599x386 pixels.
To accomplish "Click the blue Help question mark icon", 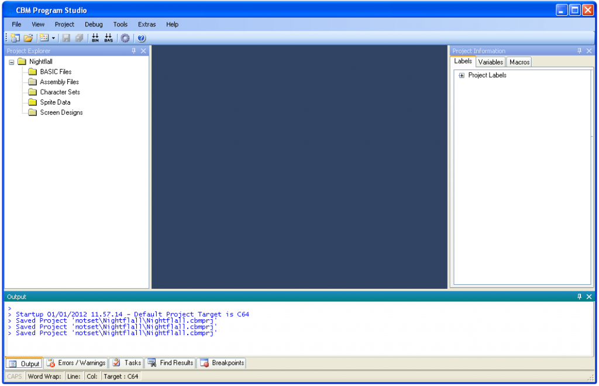I will [142, 38].
